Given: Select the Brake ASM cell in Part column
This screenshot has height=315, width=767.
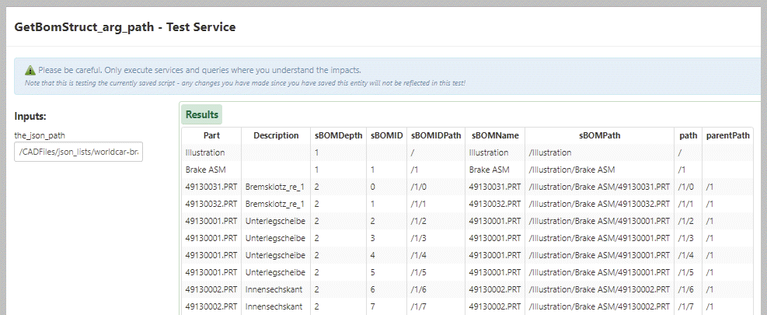Looking at the screenshot, I should 202,170.
